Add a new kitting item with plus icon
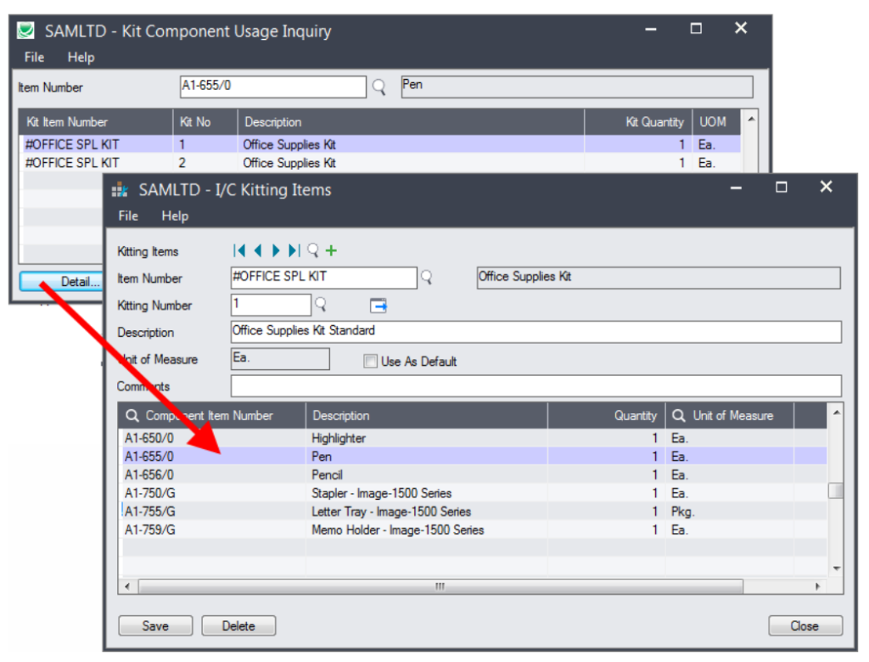The height and width of the screenshot is (662, 869). tap(332, 250)
